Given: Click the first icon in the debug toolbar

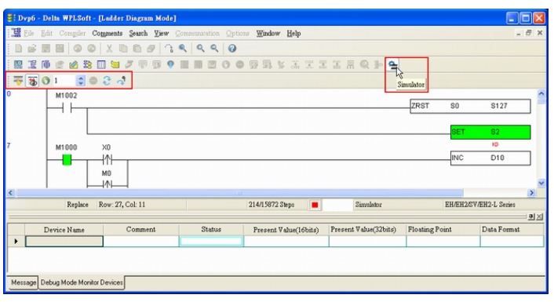Looking at the screenshot, I should (x=18, y=81).
